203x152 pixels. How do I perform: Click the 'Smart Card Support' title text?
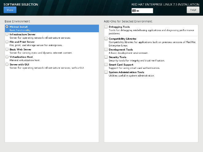[x=121, y=64]
